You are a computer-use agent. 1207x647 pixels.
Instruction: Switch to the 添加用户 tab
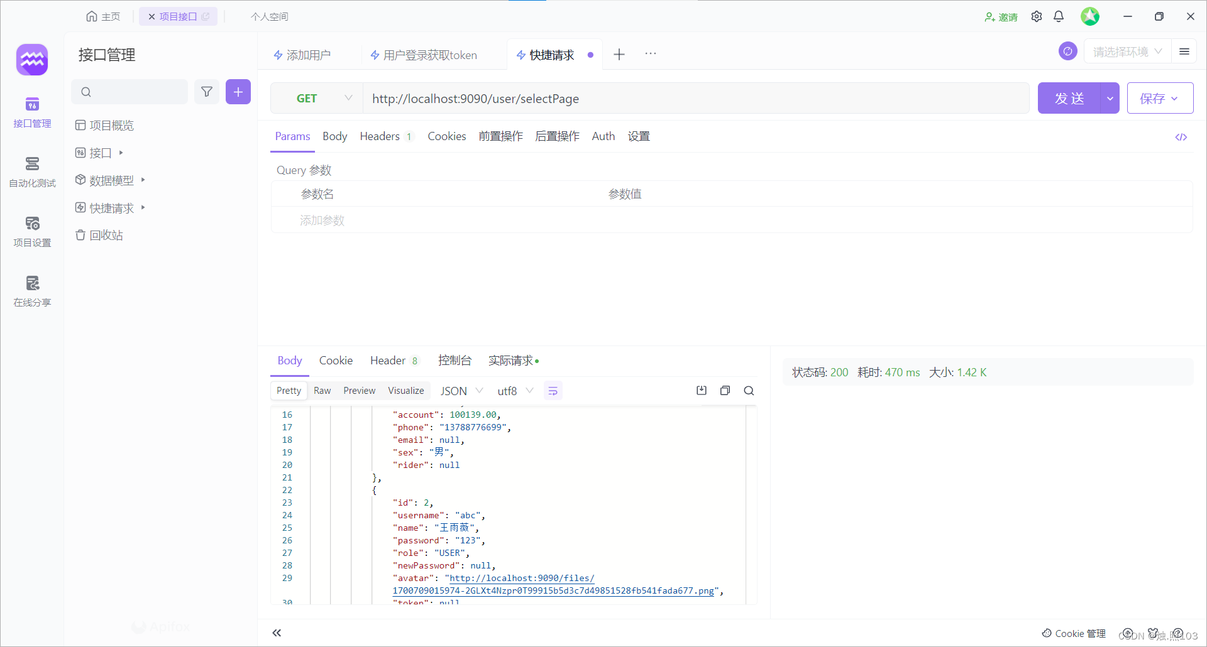coord(307,55)
